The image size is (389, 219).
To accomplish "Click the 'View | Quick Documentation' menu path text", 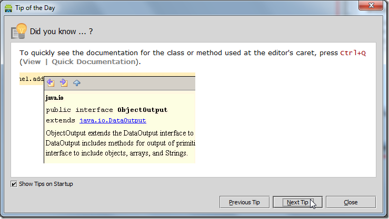I will tap(79, 62).
